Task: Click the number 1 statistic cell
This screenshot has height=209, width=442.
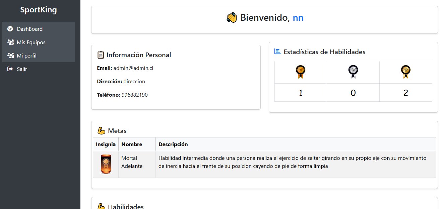Action: click(x=300, y=92)
